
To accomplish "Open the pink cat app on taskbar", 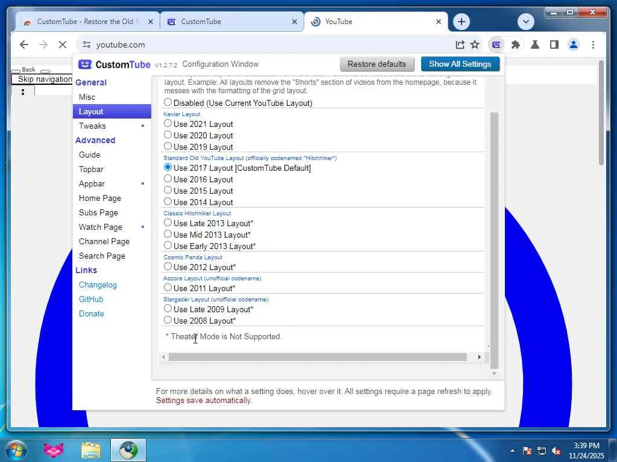I will tap(53, 450).
